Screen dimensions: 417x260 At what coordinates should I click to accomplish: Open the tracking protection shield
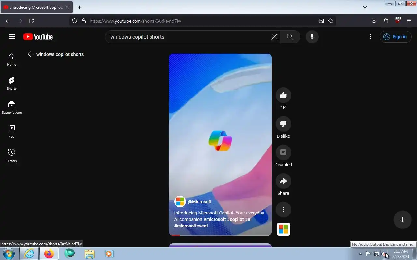click(x=75, y=21)
